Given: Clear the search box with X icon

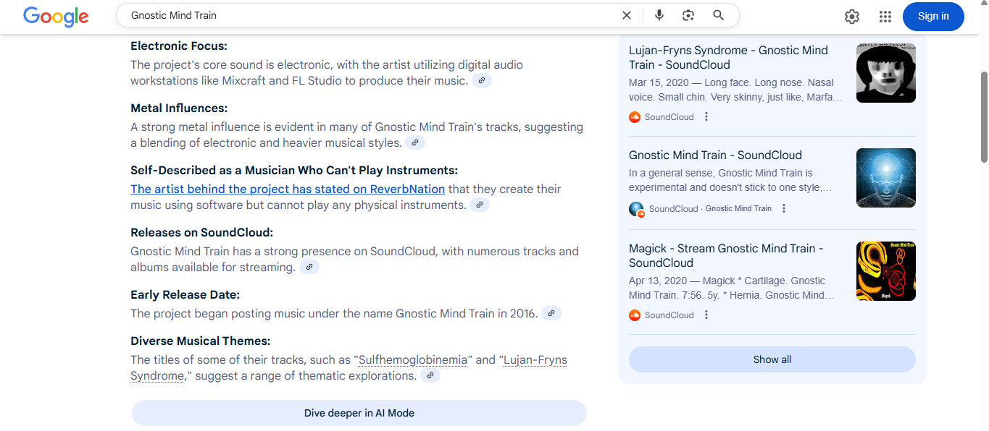Looking at the screenshot, I should click(x=627, y=15).
